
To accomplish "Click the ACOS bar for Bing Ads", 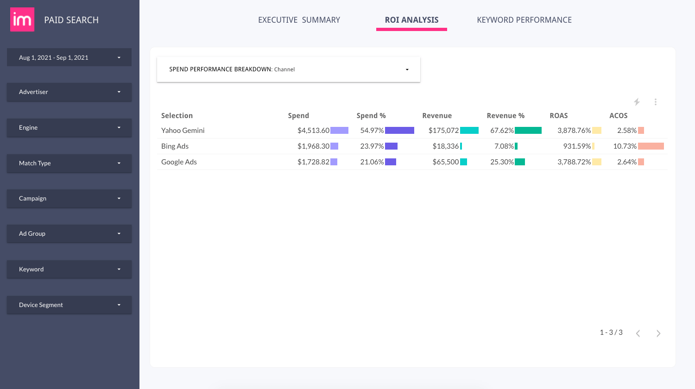I will pyautogui.click(x=650, y=146).
